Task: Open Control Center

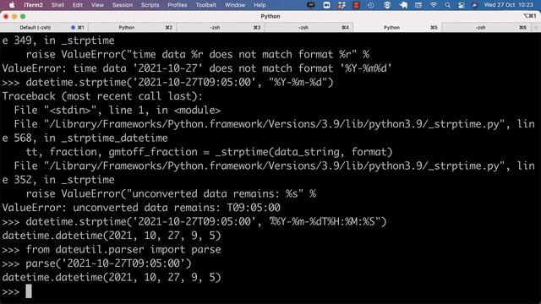Action: tap(461, 5)
